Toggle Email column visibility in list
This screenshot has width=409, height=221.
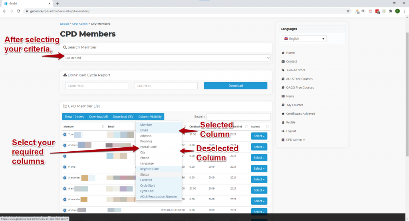point(144,130)
